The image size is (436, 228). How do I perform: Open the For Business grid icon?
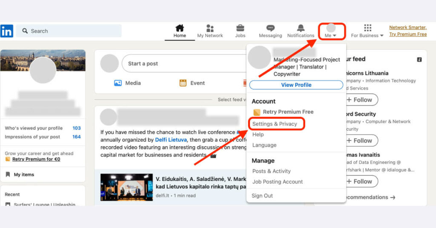point(367,28)
